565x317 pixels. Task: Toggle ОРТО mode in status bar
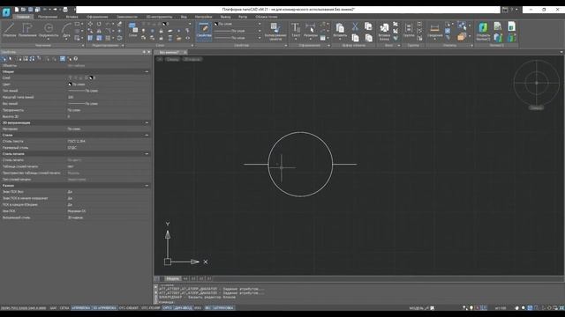click(167, 308)
